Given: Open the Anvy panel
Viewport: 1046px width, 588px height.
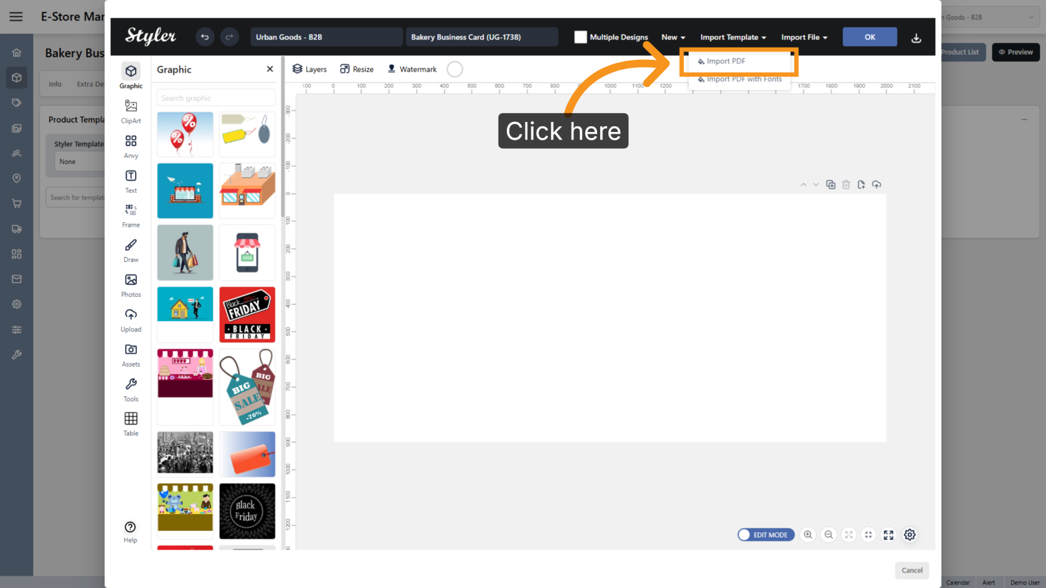Looking at the screenshot, I should click(131, 146).
